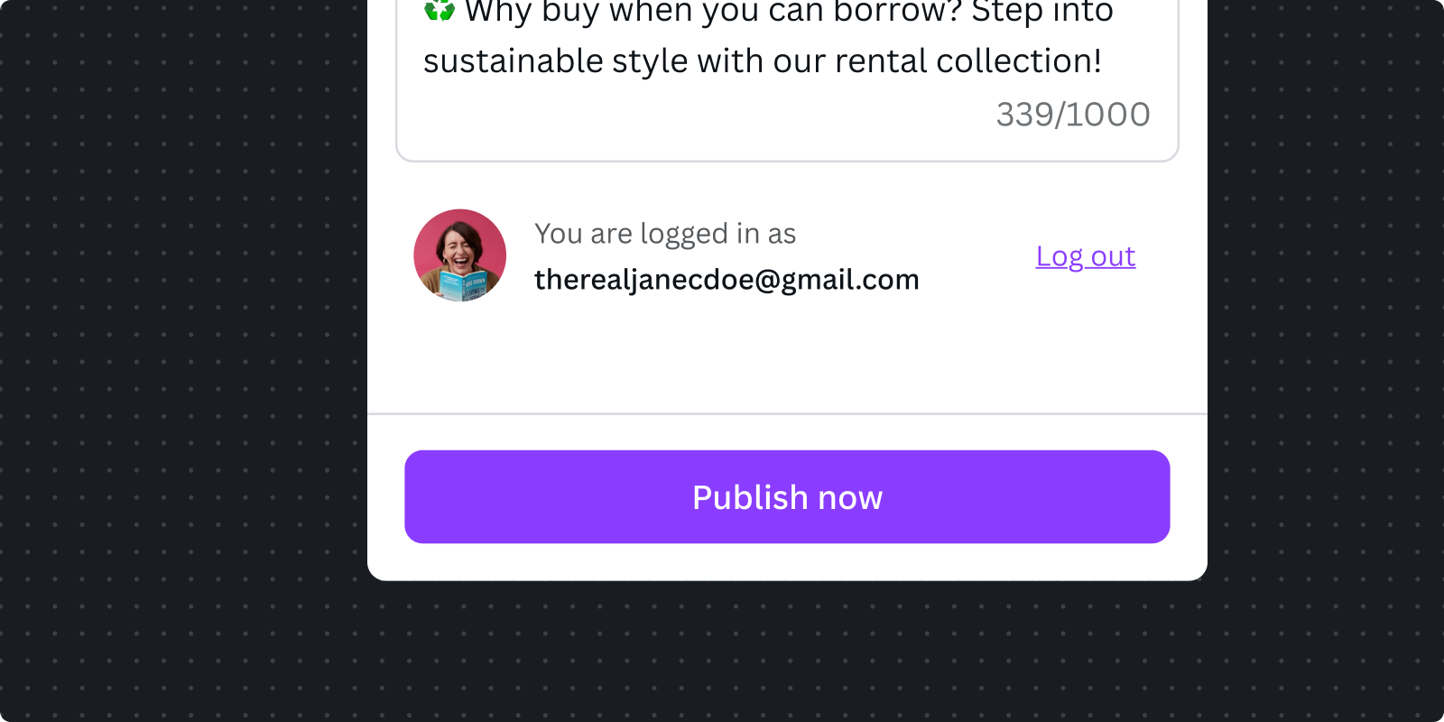Click the dotted dark background right of card
This screenshot has width=1444, height=722.
coord(1327,361)
